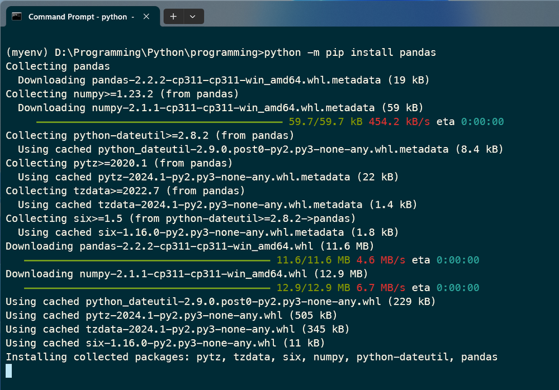Click the 6.7 MB/s download speed
This screenshot has width=559, height=390.
(x=381, y=288)
